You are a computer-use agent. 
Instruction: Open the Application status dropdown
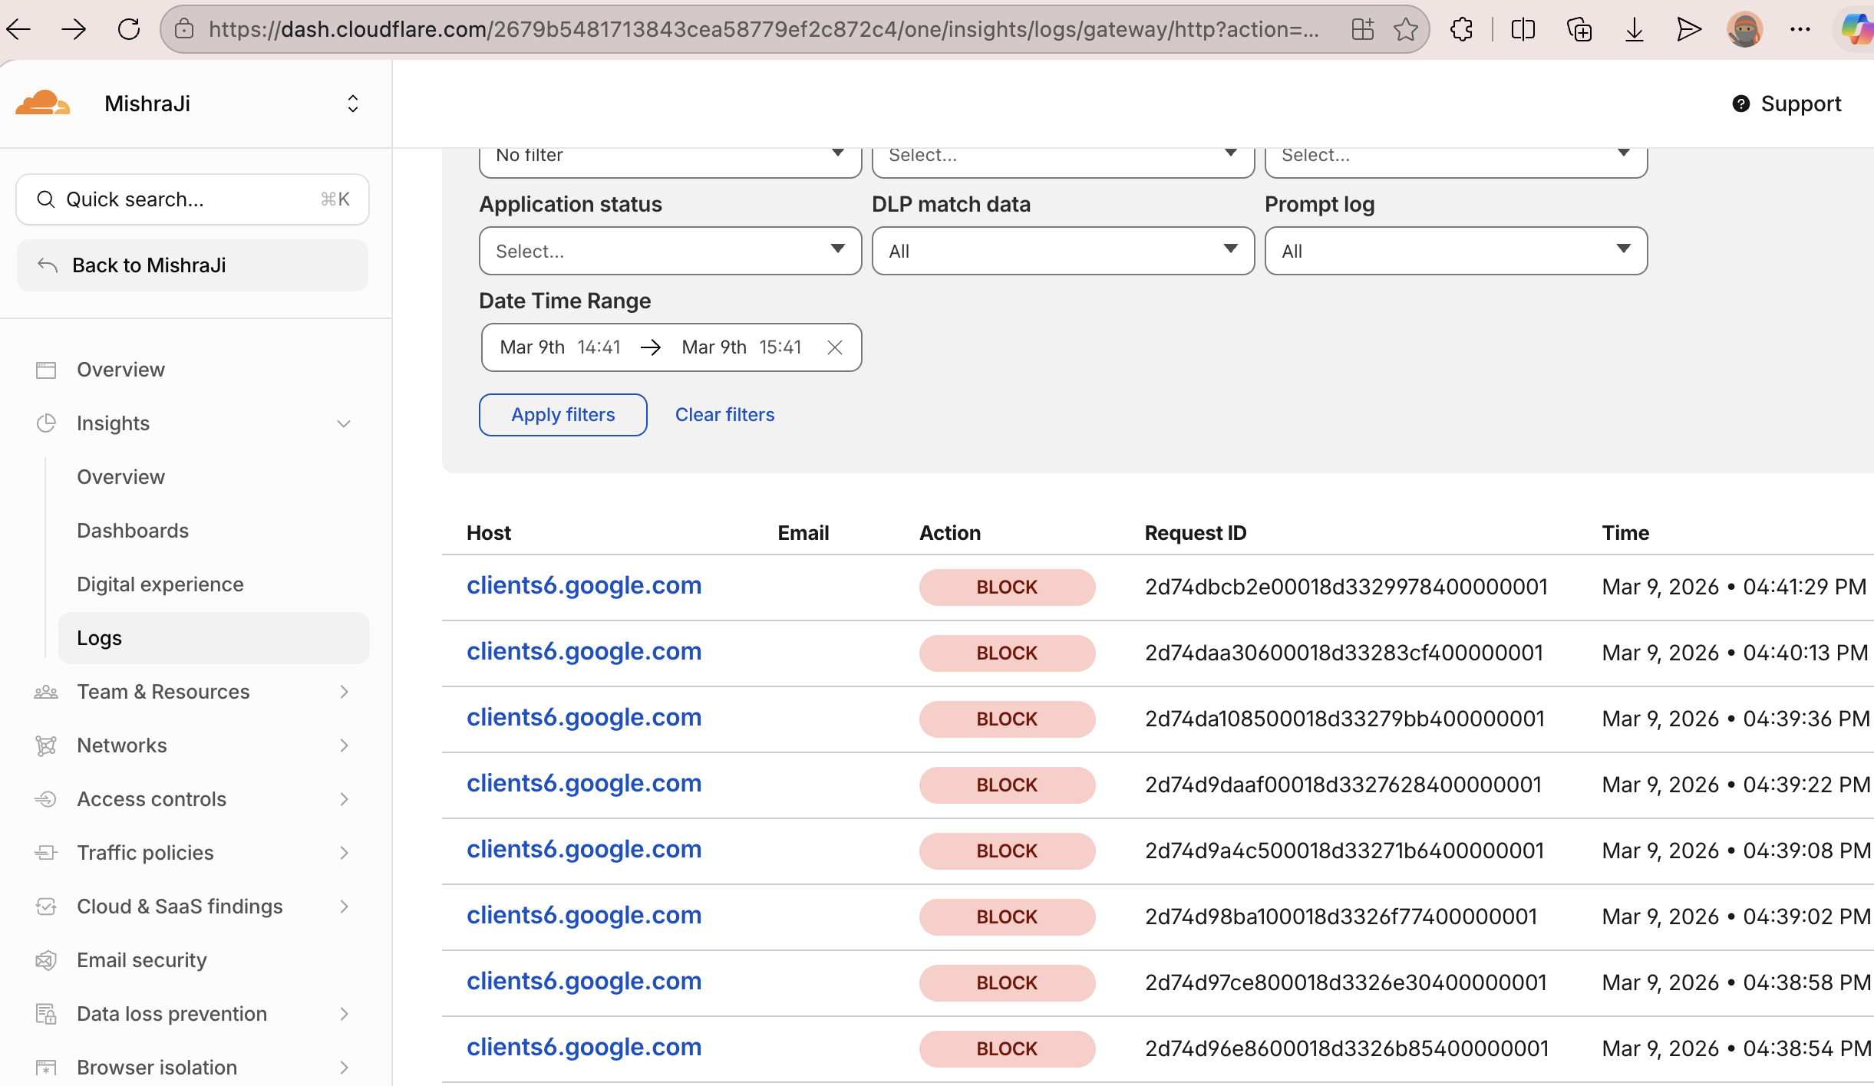tap(668, 251)
